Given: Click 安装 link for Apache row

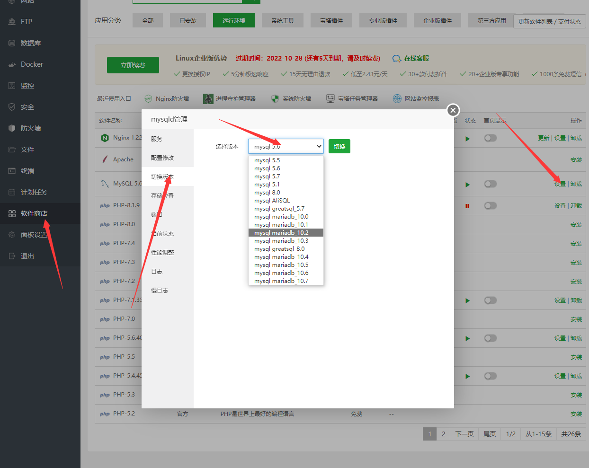Looking at the screenshot, I should (576, 160).
